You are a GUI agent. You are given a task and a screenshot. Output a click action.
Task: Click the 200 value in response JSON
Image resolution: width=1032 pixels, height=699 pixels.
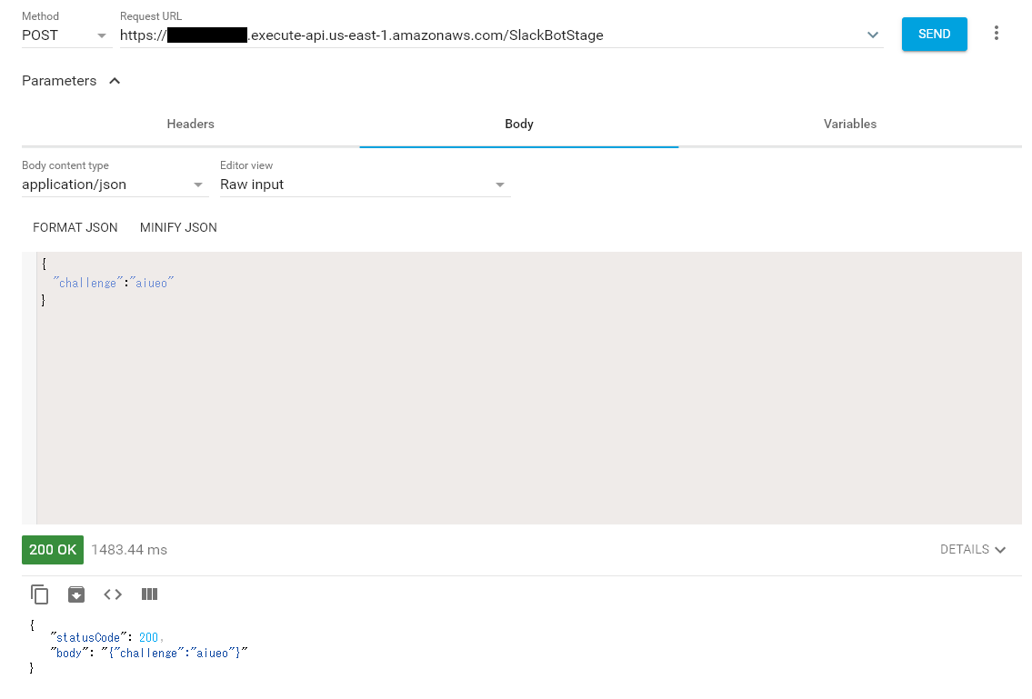pos(148,637)
